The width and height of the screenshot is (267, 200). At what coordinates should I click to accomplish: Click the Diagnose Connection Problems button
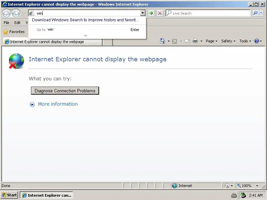pyautogui.click(x=65, y=91)
